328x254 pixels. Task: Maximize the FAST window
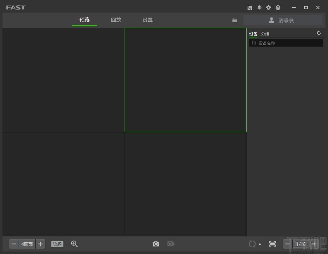[306, 8]
